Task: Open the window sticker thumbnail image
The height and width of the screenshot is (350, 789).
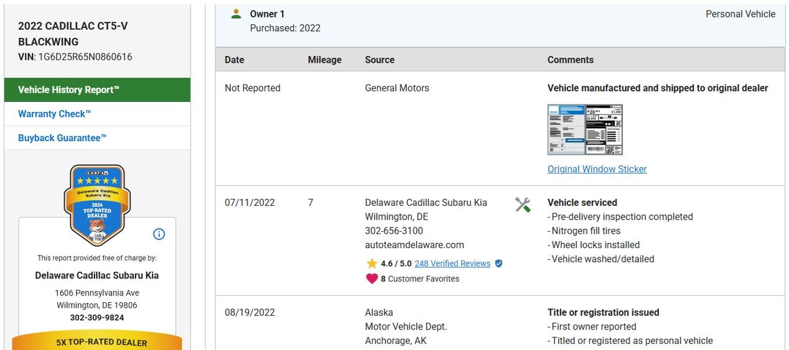Action: point(584,129)
